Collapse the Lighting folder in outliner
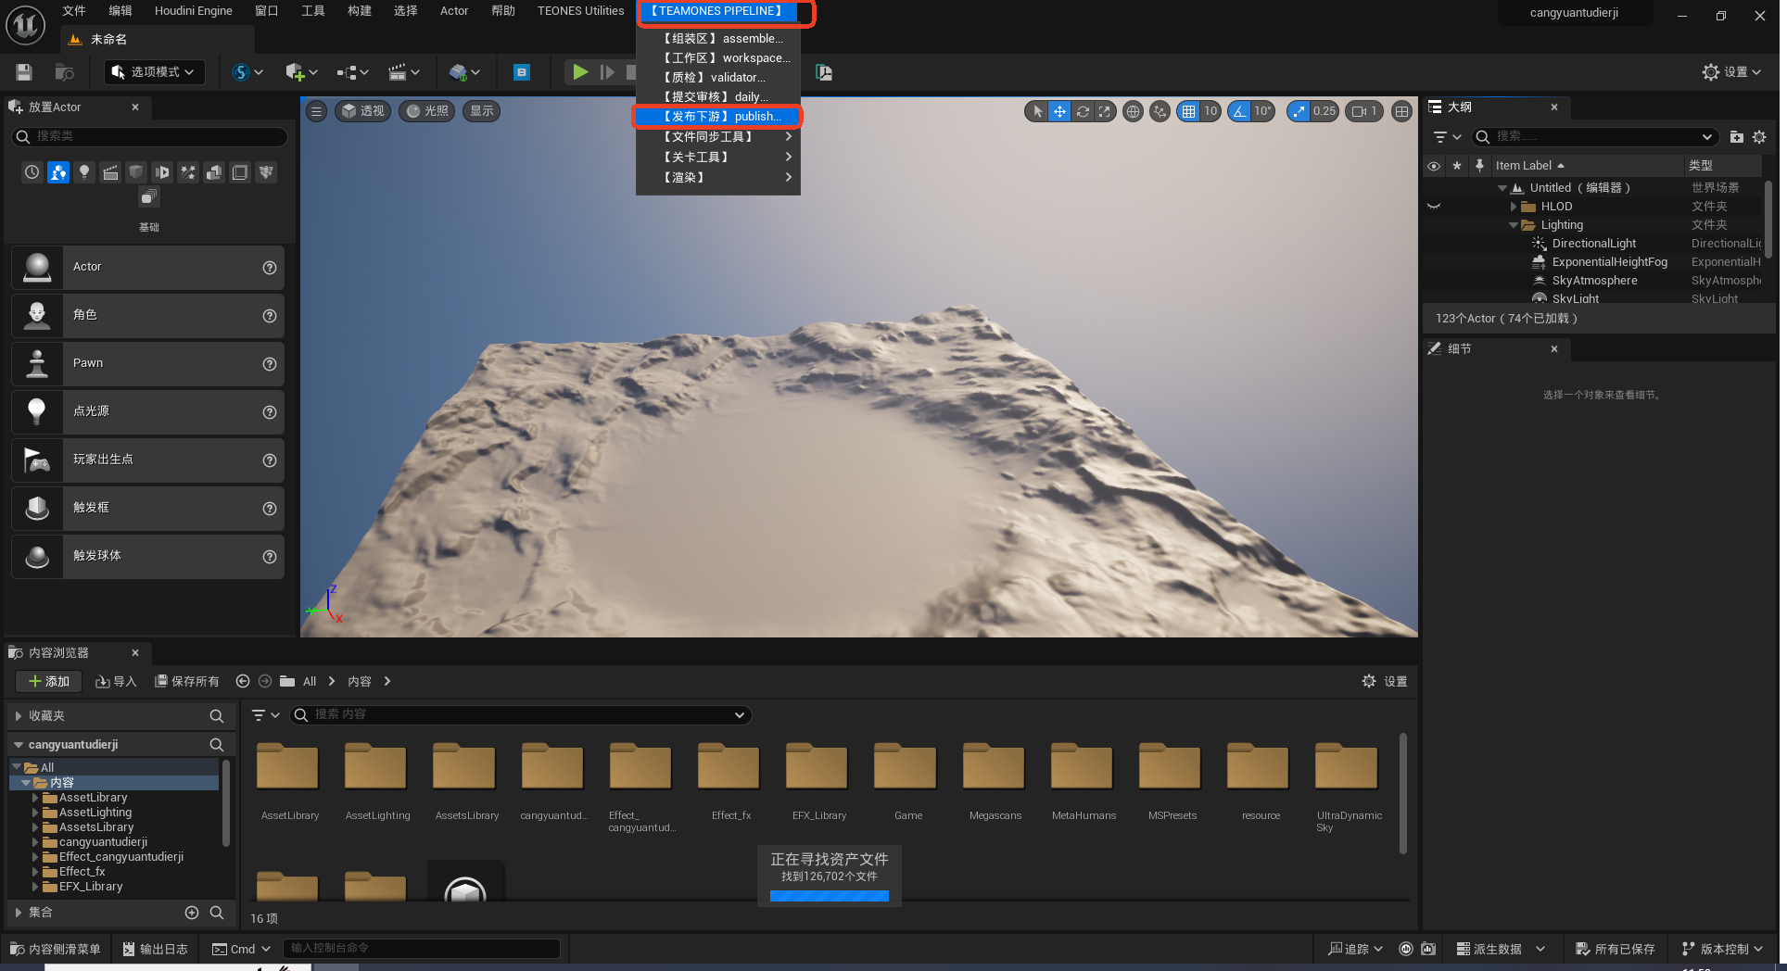This screenshot has height=971, width=1787. click(1514, 225)
